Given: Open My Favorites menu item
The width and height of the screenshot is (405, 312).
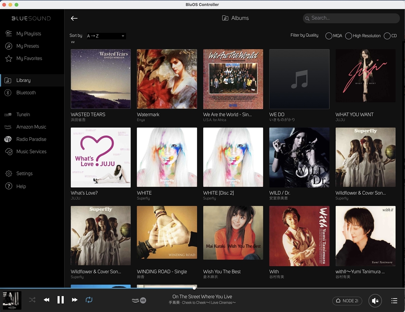Looking at the screenshot, I should click(x=29, y=58).
